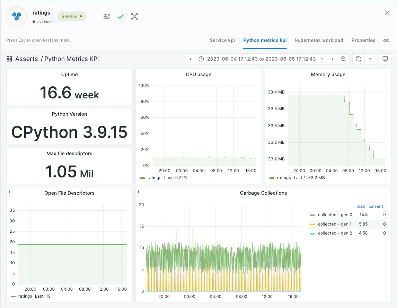Image resolution: width=397 pixels, height=308 pixels.
Task: Expand the refresh interval dropdown arrow
Action: pos(370,59)
